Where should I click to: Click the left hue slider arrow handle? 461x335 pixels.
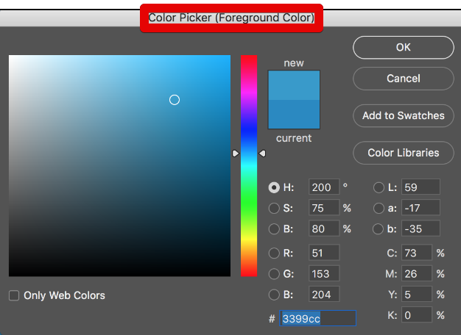click(x=236, y=153)
